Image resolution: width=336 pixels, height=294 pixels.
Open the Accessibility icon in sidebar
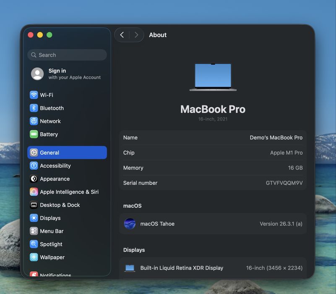pyautogui.click(x=34, y=165)
